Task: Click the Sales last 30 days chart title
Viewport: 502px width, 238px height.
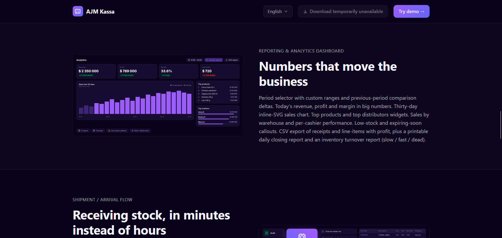Action: click(x=87, y=84)
